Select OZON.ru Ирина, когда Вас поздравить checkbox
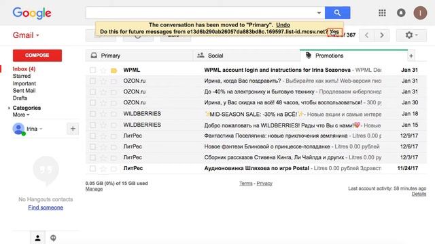 point(92,81)
